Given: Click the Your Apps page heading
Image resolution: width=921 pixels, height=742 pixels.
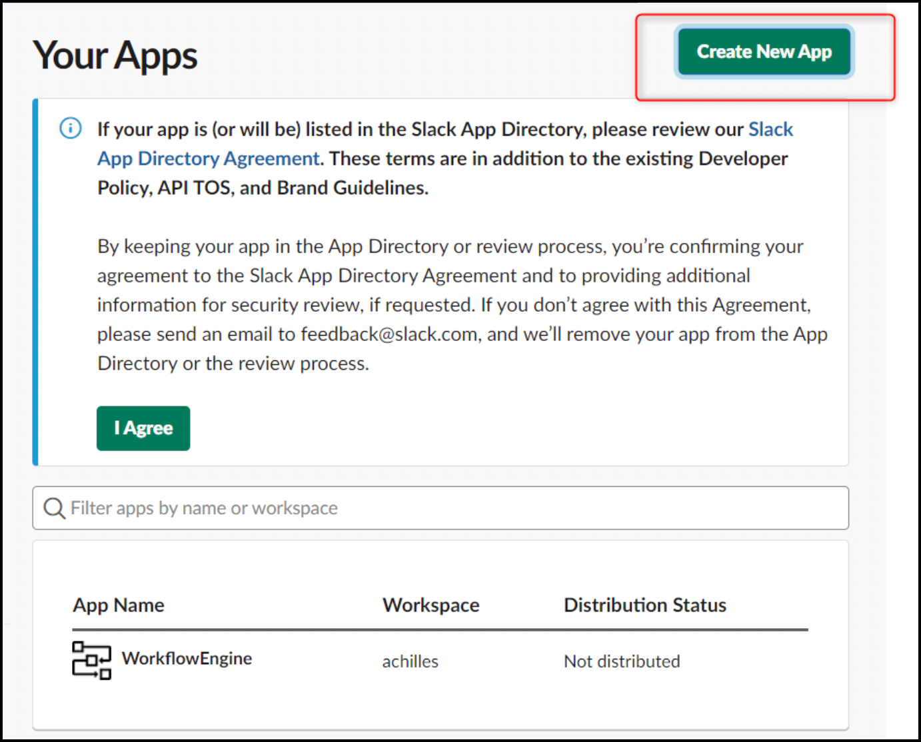Looking at the screenshot, I should [x=115, y=55].
